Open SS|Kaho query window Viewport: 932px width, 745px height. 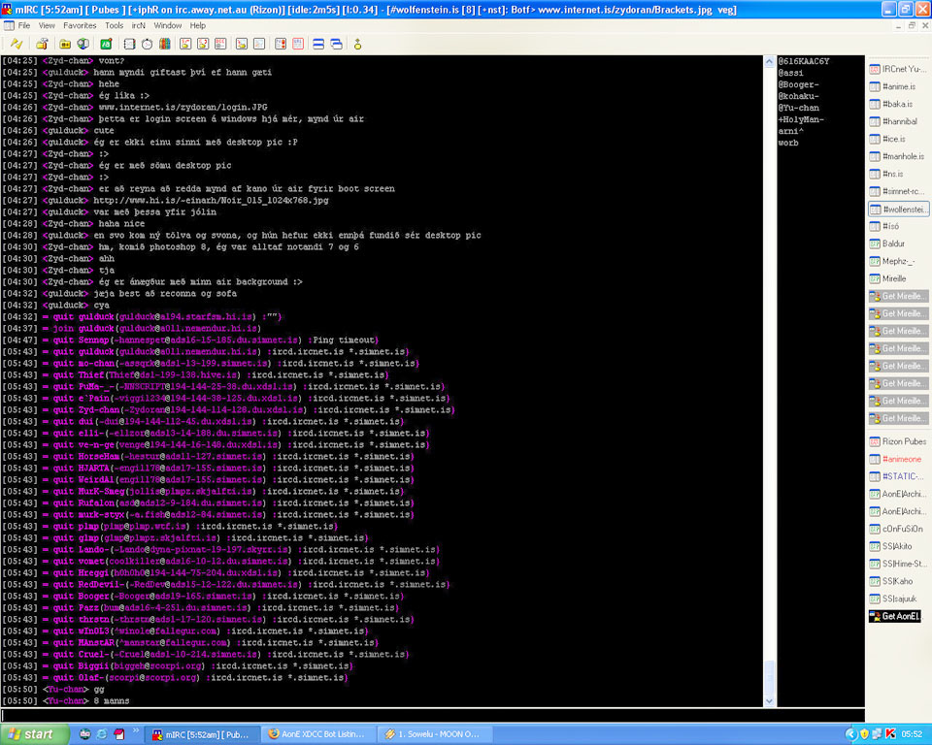point(898,581)
